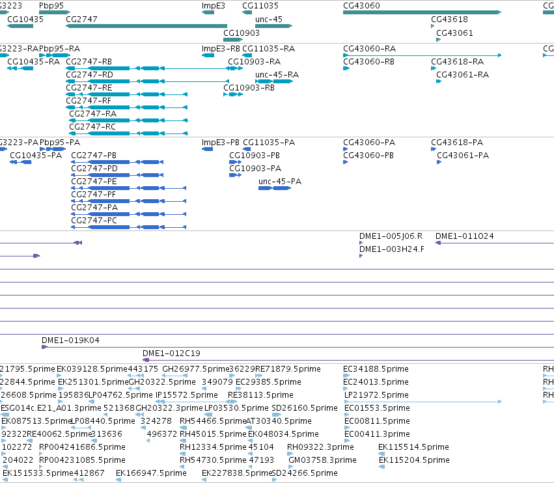Click the CG2747 gene bar

click(x=146, y=26)
